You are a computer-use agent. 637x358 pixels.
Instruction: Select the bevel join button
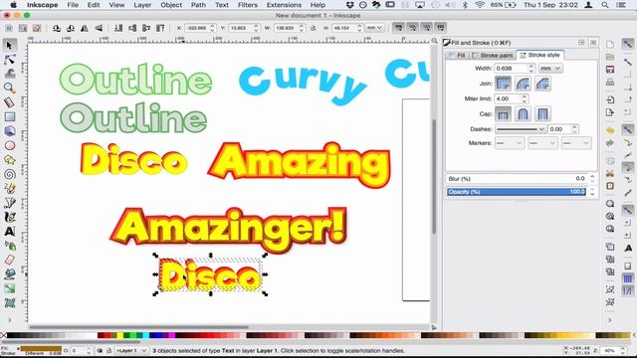(542, 84)
